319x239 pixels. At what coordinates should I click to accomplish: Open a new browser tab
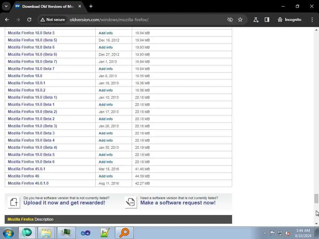point(91,6)
